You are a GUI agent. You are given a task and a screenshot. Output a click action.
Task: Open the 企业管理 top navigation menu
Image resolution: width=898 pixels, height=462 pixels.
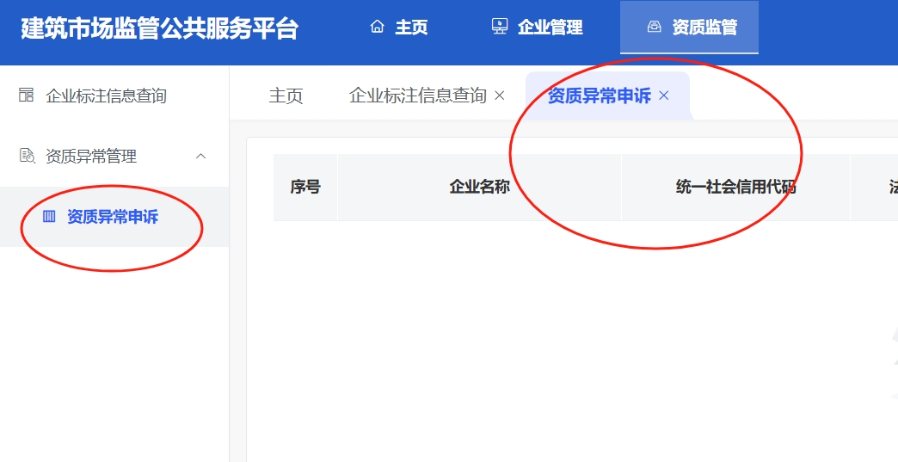pyautogui.click(x=538, y=27)
